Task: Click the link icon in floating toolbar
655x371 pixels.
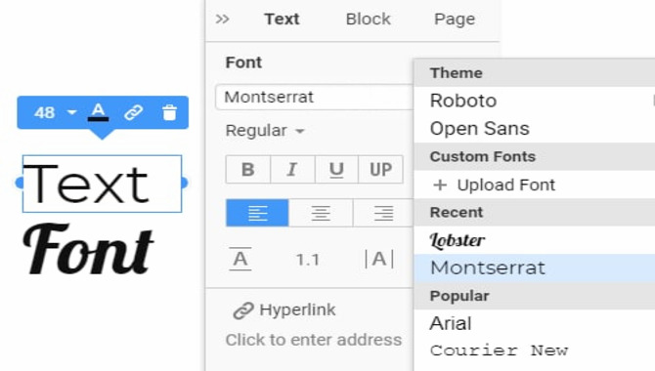Action: tap(134, 112)
